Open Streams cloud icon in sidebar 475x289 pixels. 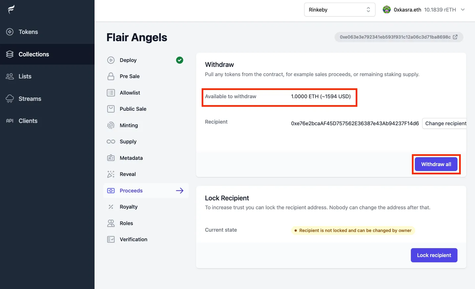click(10, 99)
